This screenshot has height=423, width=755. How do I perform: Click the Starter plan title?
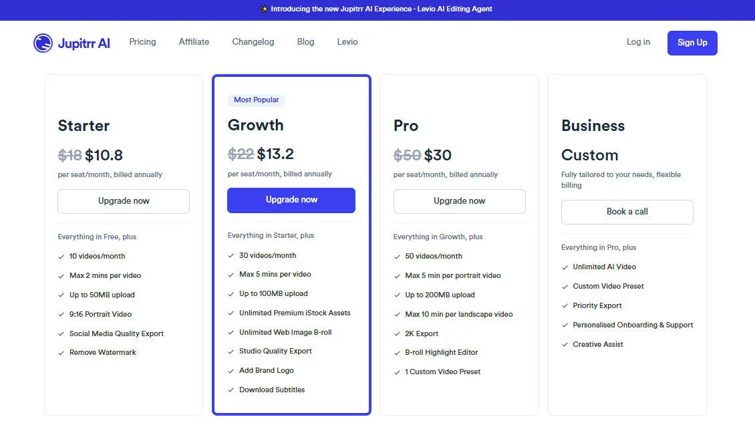coord(83,126)
